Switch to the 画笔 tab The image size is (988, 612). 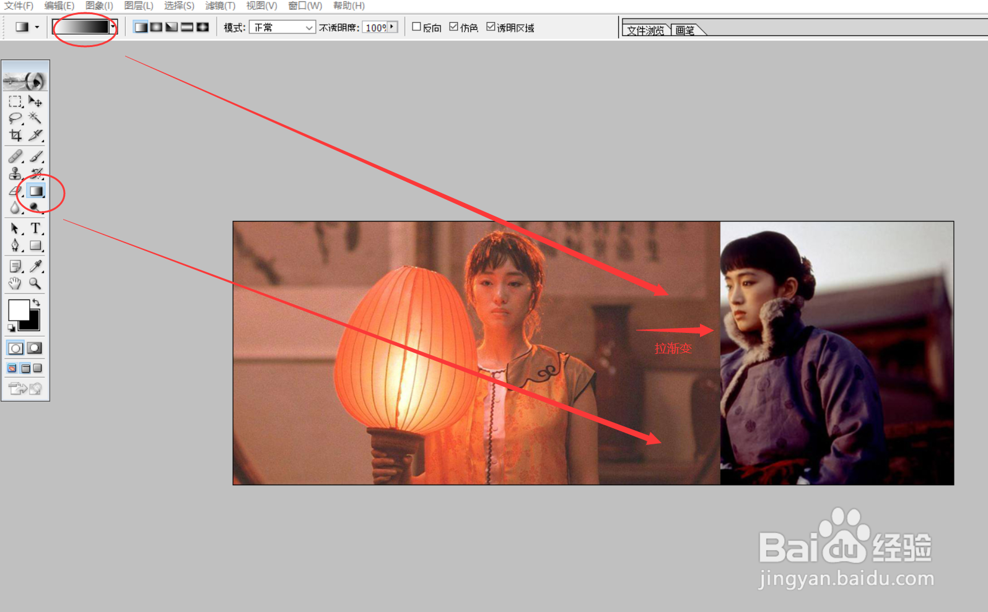click(685, 30)
